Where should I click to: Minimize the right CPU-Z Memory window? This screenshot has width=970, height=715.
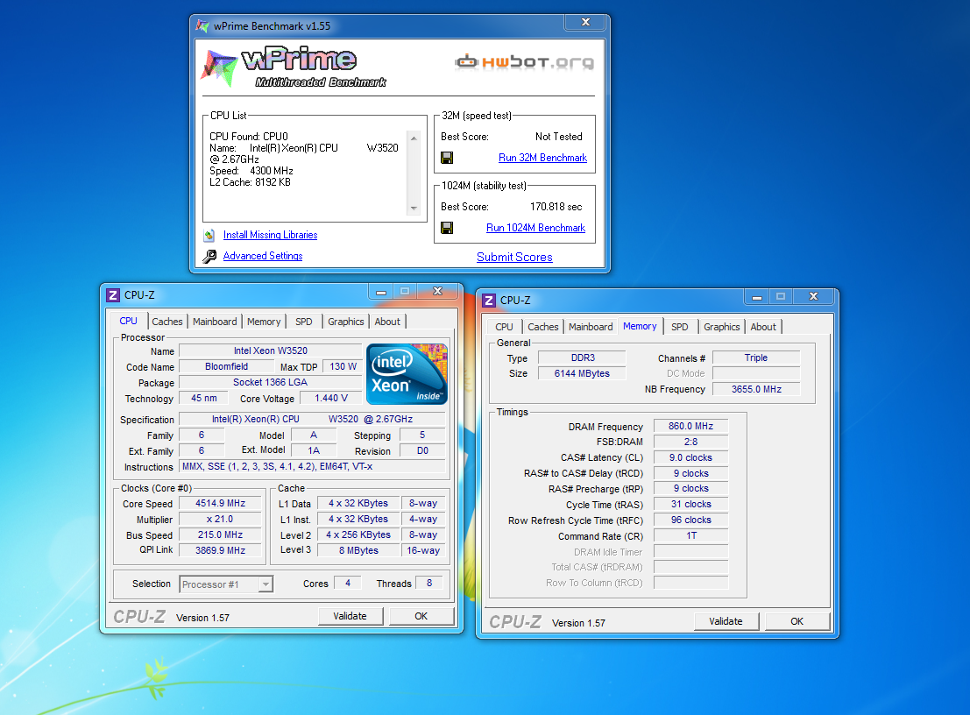(x=756, y=297)
